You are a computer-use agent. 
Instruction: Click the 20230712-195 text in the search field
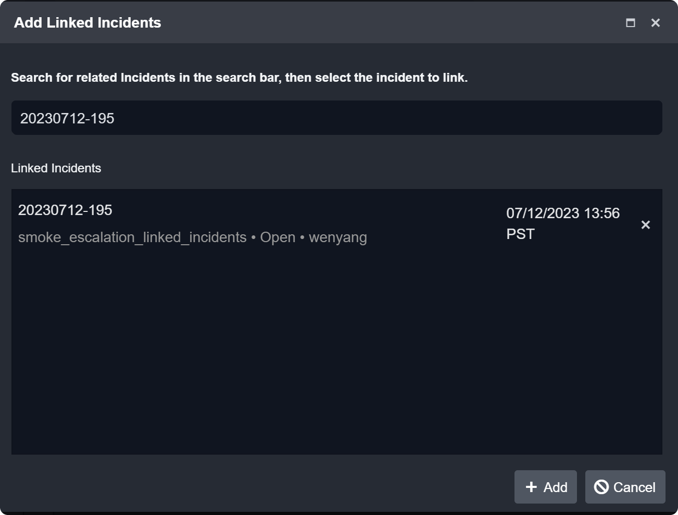click(x=67, y=119)
